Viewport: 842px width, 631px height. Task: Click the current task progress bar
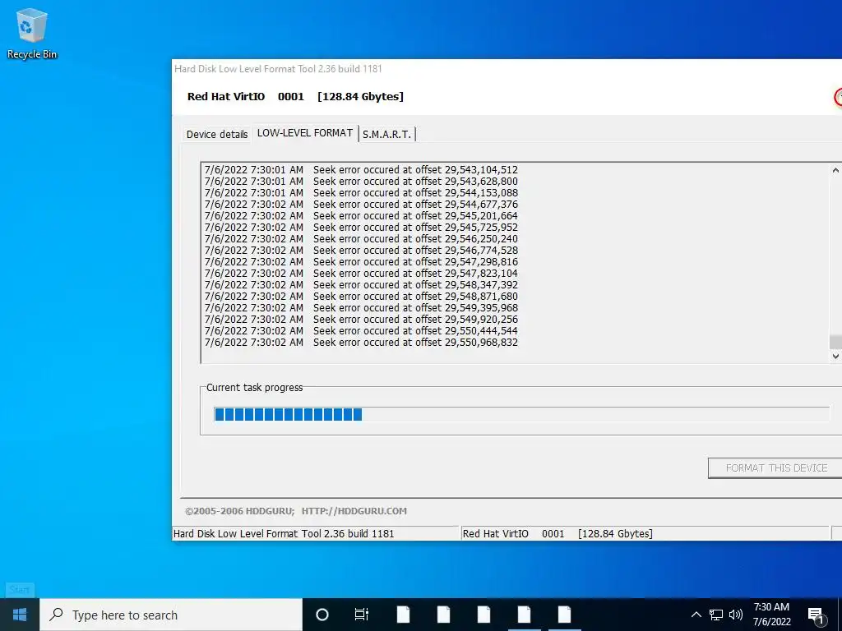coord(521,414)
